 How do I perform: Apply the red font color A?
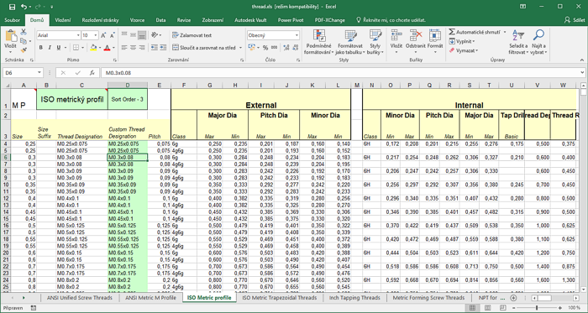click(107, 48)
